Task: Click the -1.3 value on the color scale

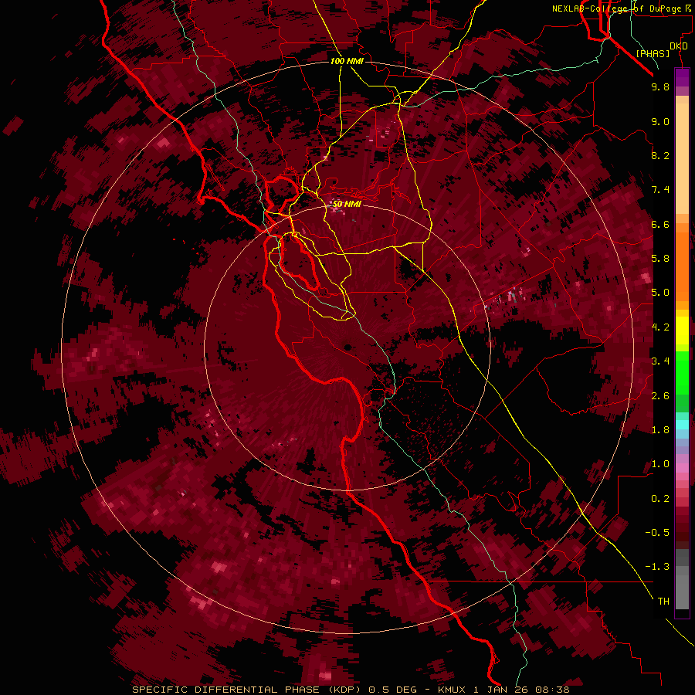Action: [x=657, y=567]
